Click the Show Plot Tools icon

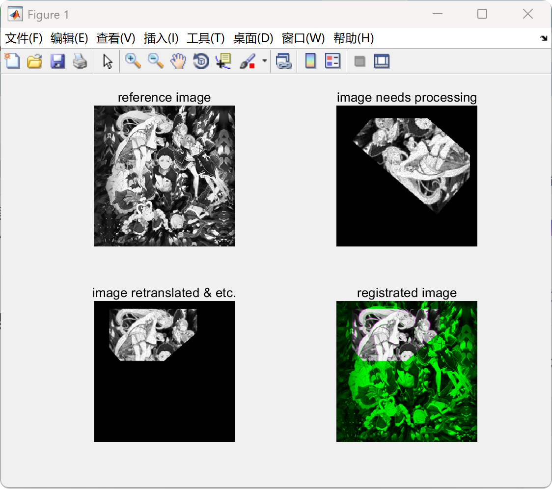[382, 61]
